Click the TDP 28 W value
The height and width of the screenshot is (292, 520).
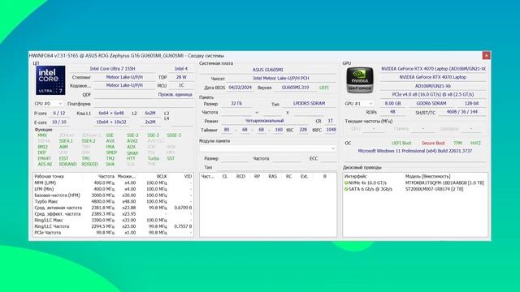pyautogui.click(x=181, y=77)
